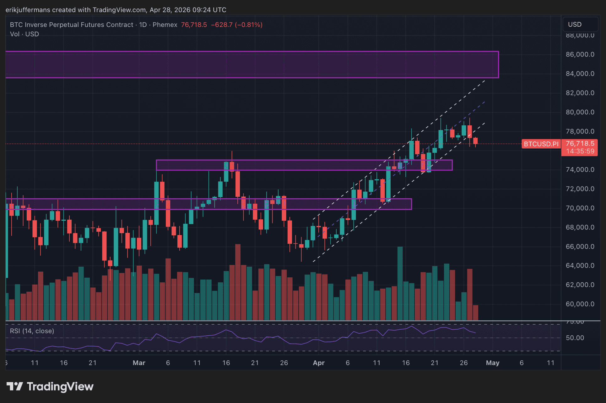The image size is (606, 403).
Task: Click the TradingView logo icon
Action: pos(14,386)
